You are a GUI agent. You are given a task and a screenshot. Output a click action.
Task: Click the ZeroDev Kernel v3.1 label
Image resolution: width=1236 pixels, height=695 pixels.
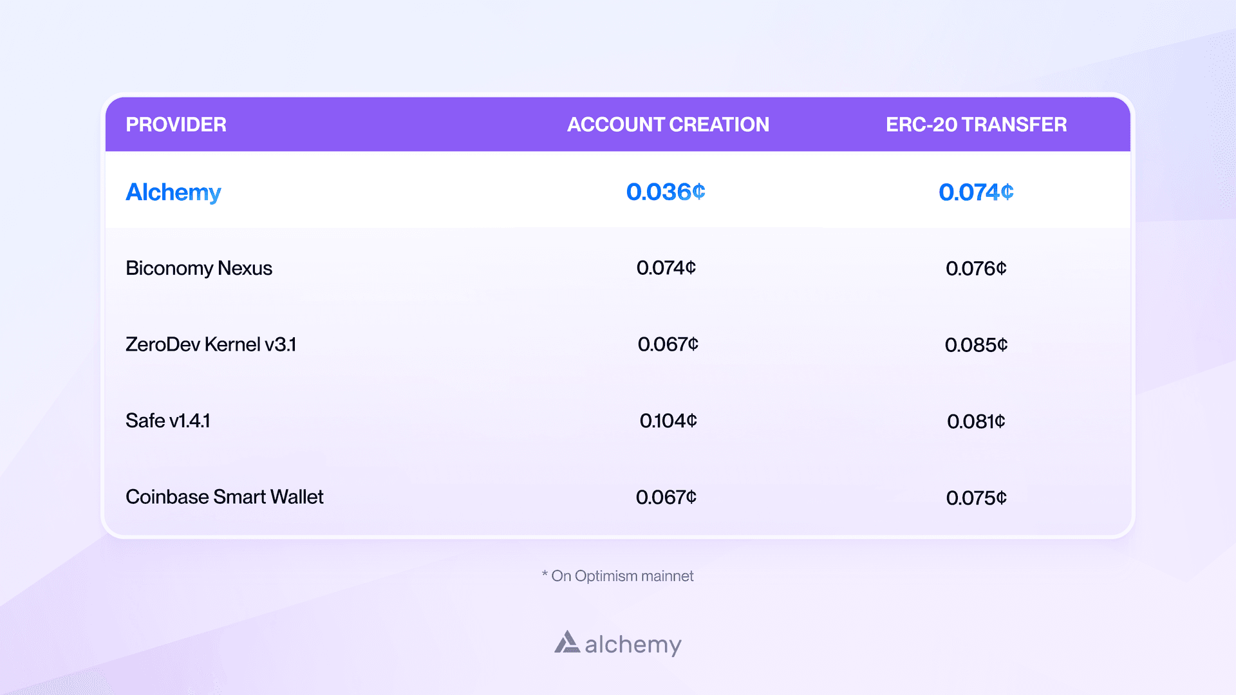[211, 344]
